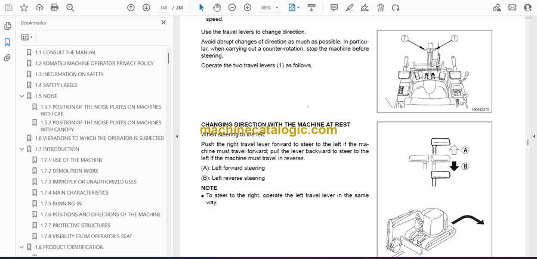Select bookmark 1.7 INTRODUCTION
Viewport: 537px width, 259px height.
[57, 149]
